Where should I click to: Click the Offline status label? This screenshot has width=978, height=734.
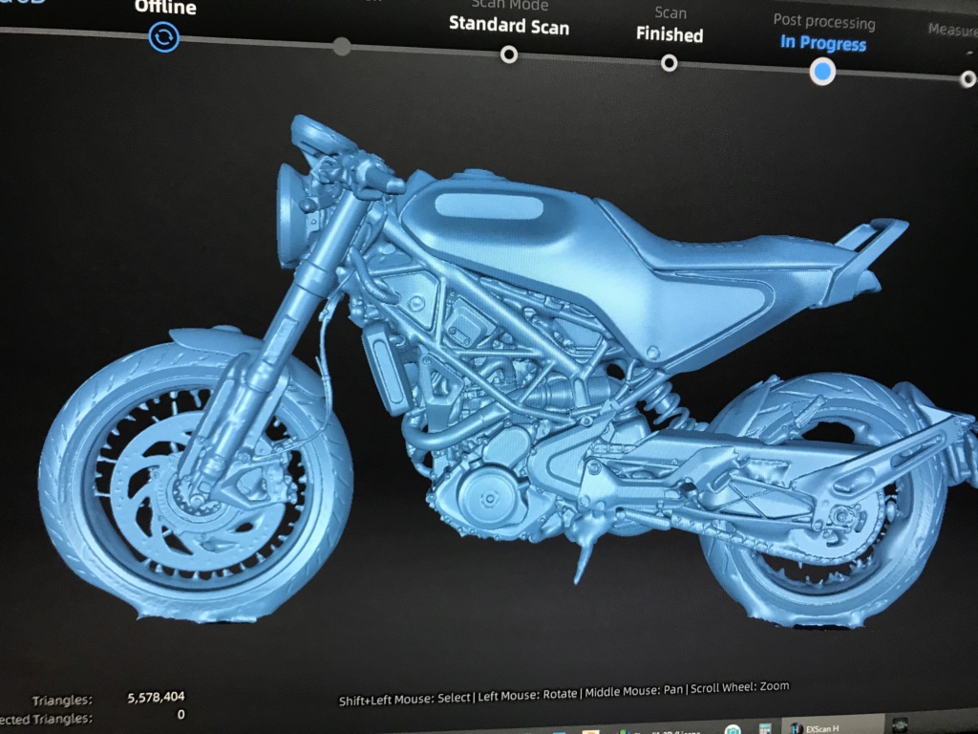coord(165,8)
